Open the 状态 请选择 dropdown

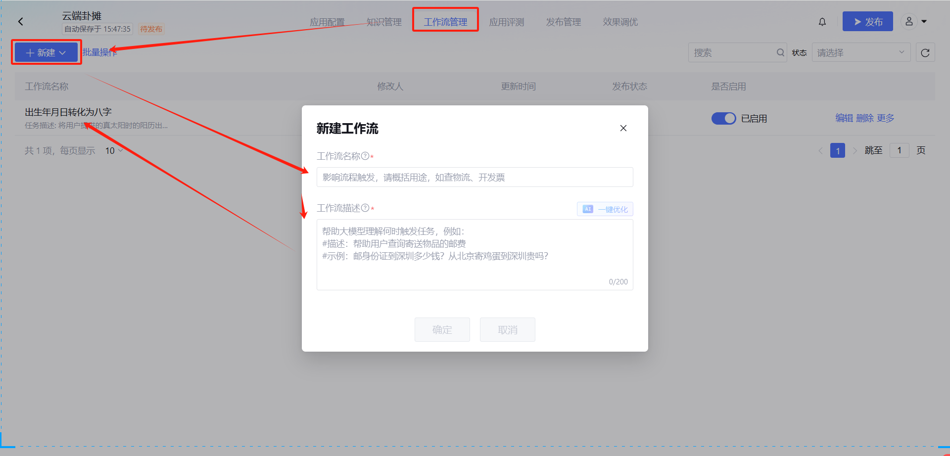(x=861, y=52)
